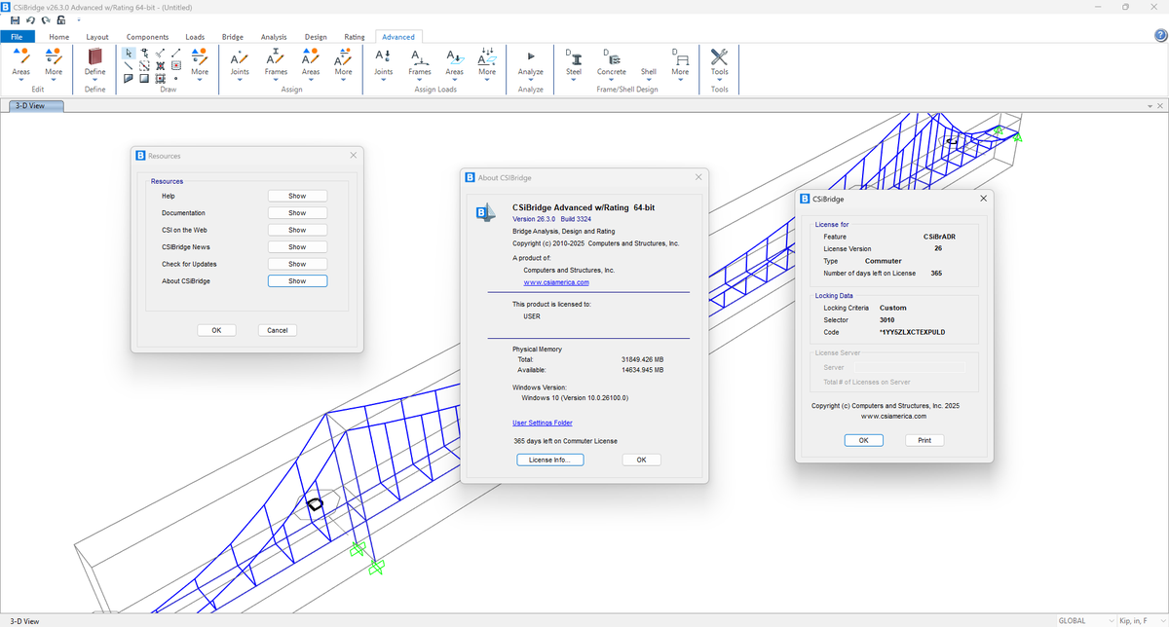
Task: Open Steel frame design icon
Action: tap(574, 56)
